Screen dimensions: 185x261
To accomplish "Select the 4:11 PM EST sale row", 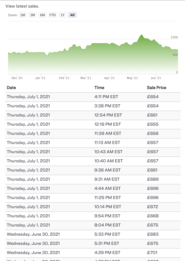I will [93, 97].
